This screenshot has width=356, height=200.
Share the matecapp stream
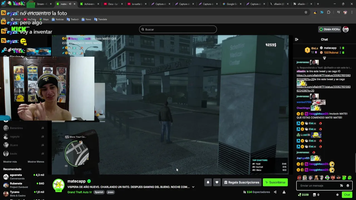coord(275,192)
